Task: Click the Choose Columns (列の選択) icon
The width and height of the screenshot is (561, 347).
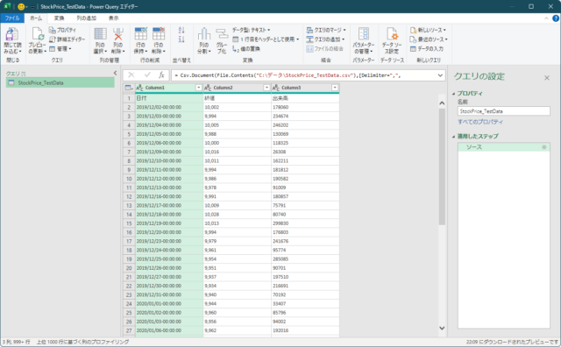Action: (x=100, y=34)
